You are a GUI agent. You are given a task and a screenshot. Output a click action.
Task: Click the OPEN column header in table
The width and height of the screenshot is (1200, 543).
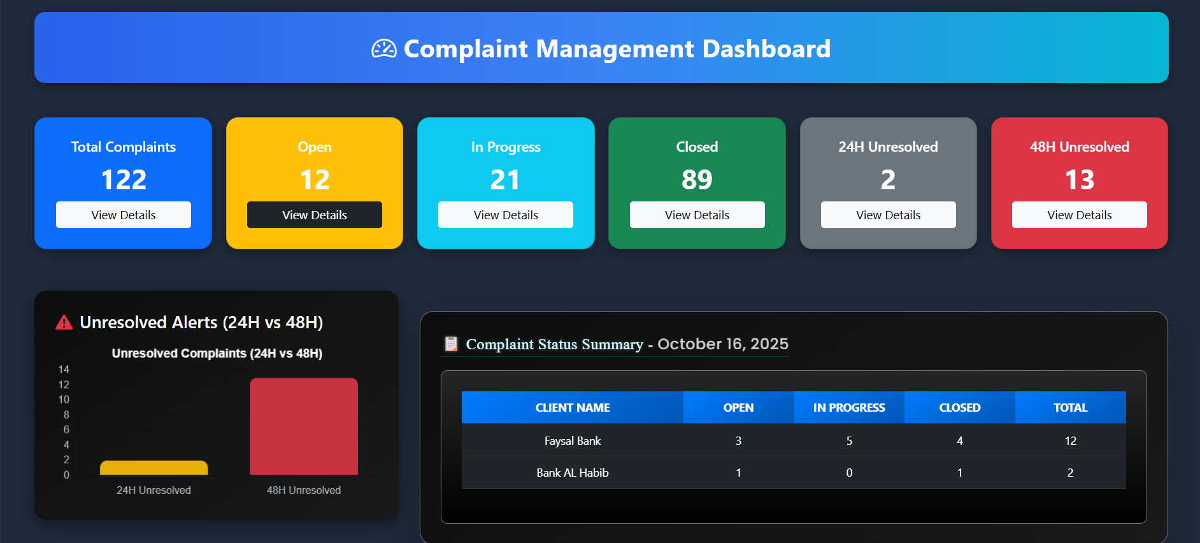[x=739, y=407]
